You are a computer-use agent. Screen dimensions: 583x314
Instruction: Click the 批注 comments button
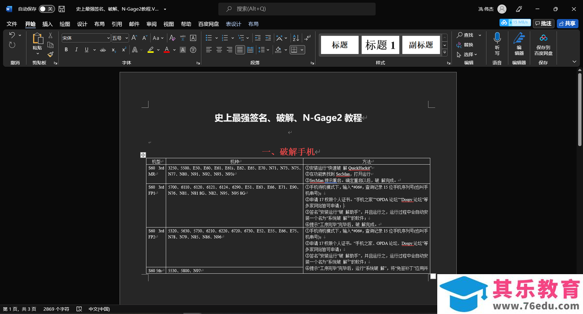pos(544,23)
